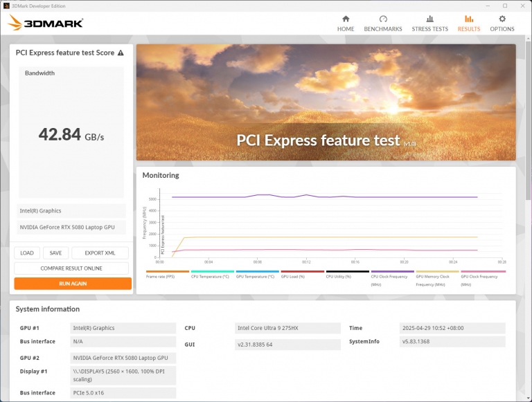Image resolution: width=532 pixels, height=402 pixels.
Task: Click the 42.84 GB/s bandwidth value
Action: pyautogui.click(x=71, y=134)
